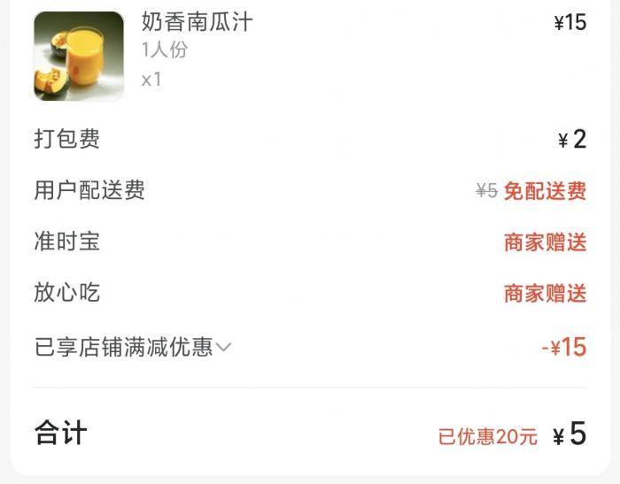This screenshot has width=620, height=484.
Task: Click the 放心吃 row label
Action: click(66, 292)
